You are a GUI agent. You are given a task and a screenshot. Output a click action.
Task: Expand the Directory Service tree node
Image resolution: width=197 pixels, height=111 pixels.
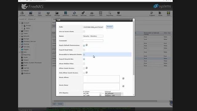pos(20,42)
